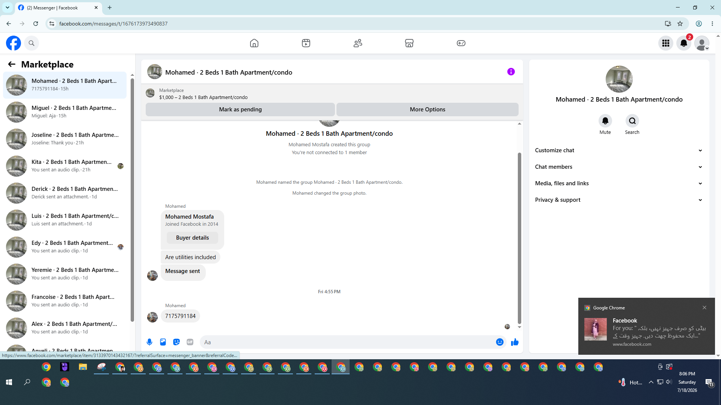Open the emoji picker in message box
Viewport: 721px width, 405px height.
click(500, 342)
